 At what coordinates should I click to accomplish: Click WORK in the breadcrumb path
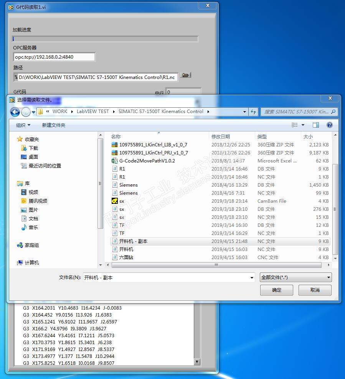point(60,112)
